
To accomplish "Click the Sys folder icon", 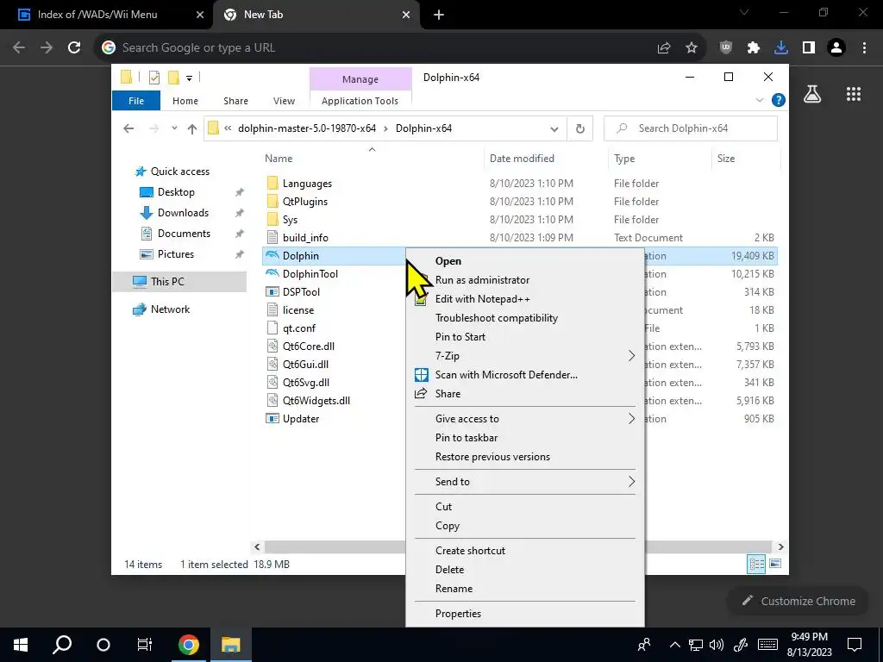I will pos(272,219).
